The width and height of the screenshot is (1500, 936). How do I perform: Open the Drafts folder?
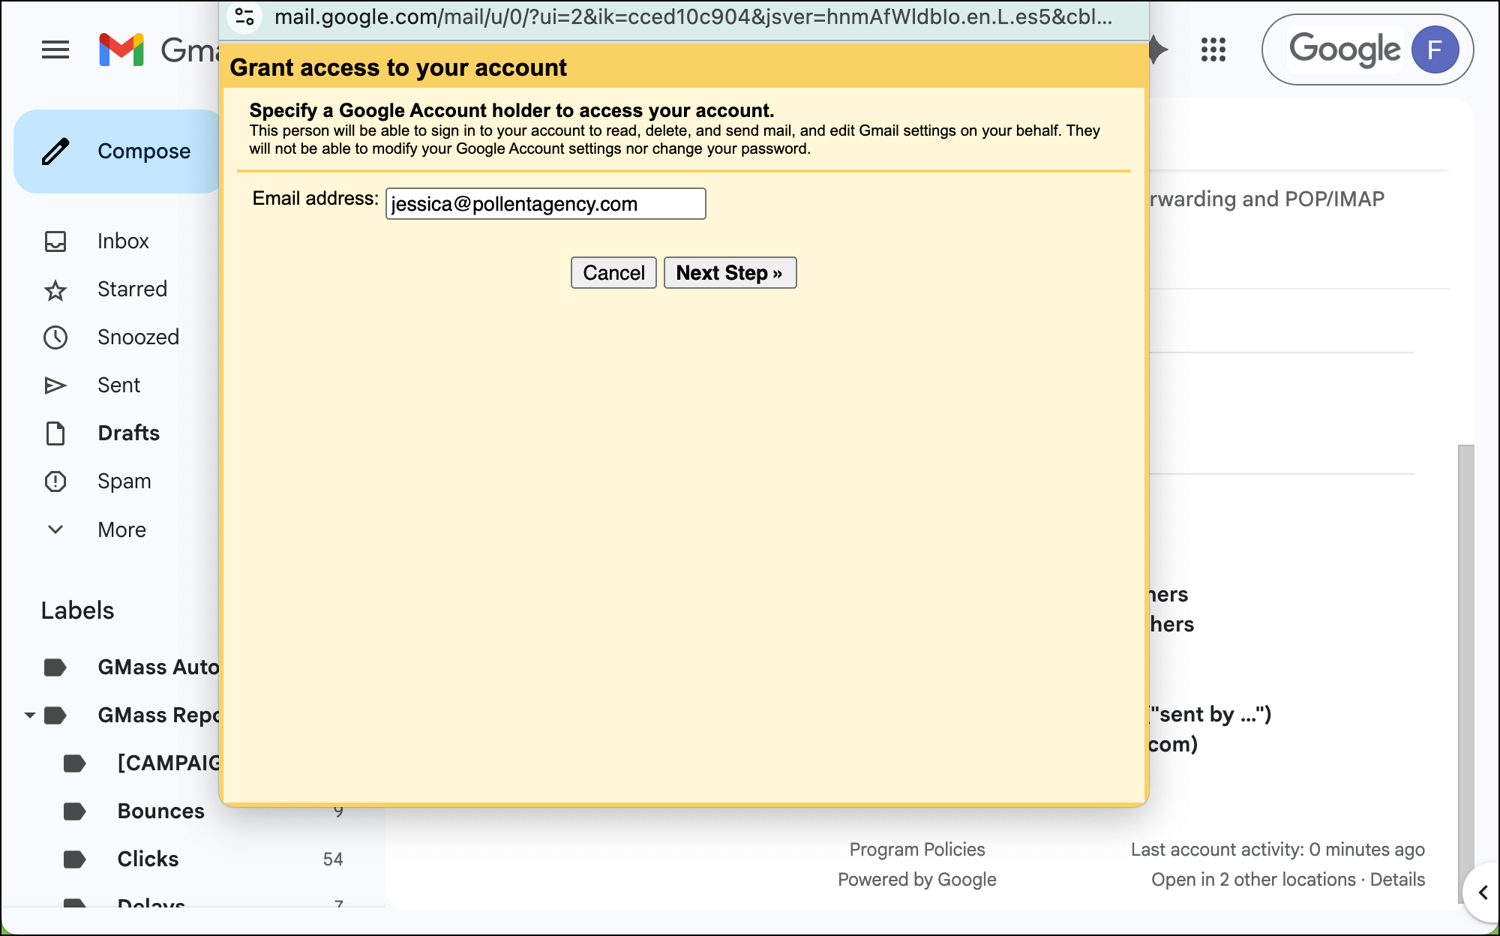coord(128,433)
